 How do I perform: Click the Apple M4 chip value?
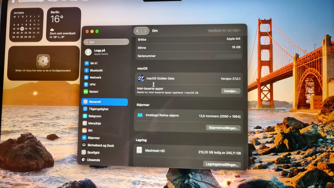click(233, 39)
